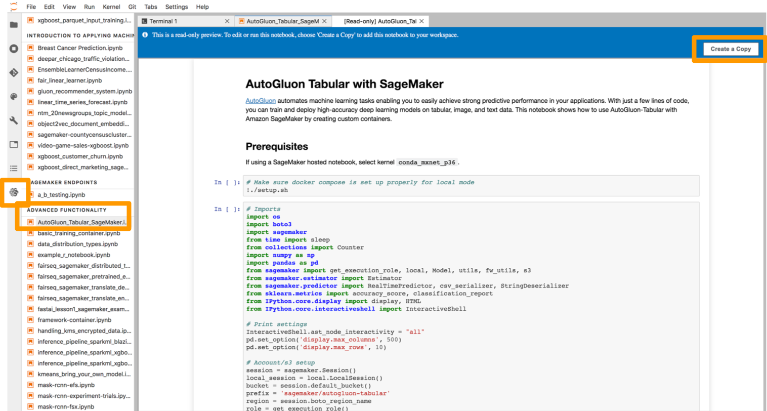Click the Prerequisites heading text

coord(277,146)
